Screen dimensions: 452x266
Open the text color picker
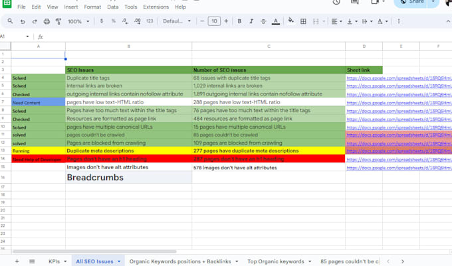(276, 21)
